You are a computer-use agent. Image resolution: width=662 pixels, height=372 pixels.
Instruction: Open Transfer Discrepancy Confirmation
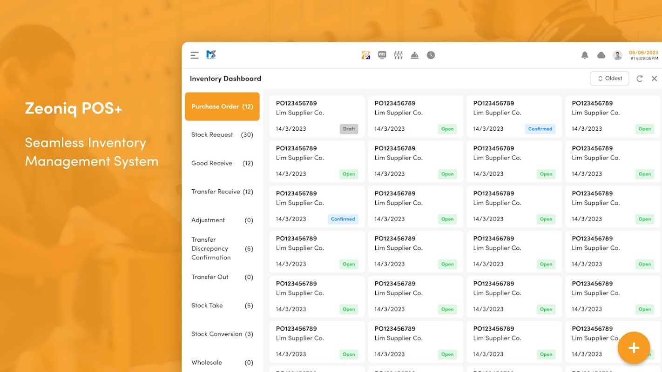pos(222,248)
